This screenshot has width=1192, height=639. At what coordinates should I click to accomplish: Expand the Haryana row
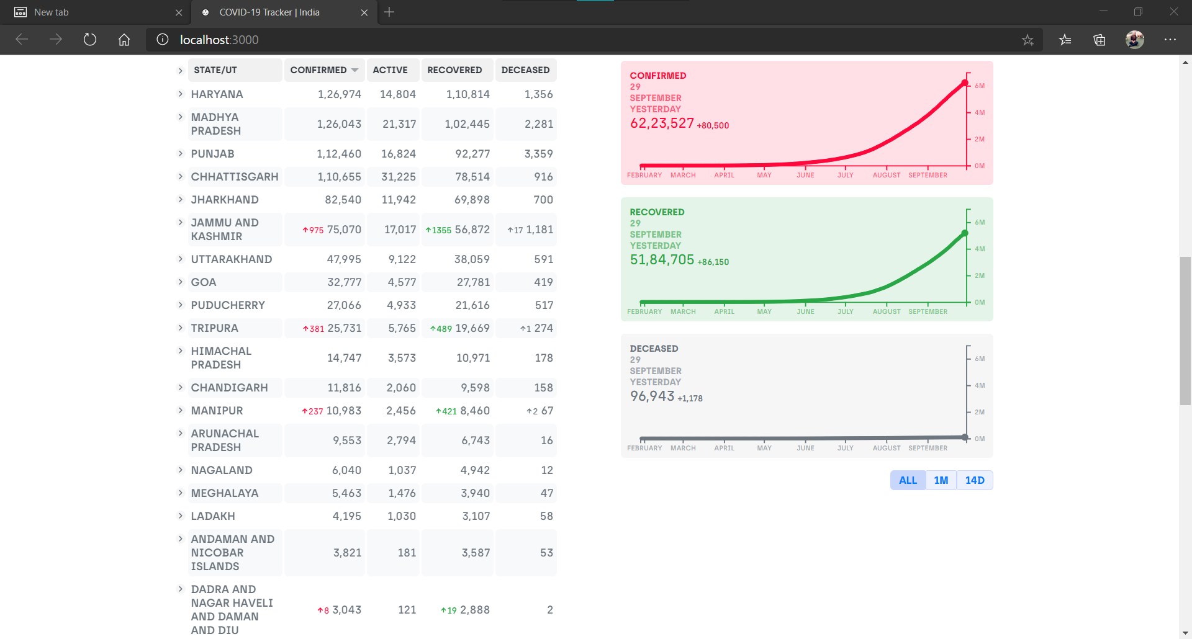click(x=181, y=94)
